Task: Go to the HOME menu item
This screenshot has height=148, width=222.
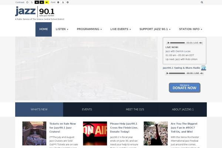Action: pyautogui.click(x=44, y=29)
